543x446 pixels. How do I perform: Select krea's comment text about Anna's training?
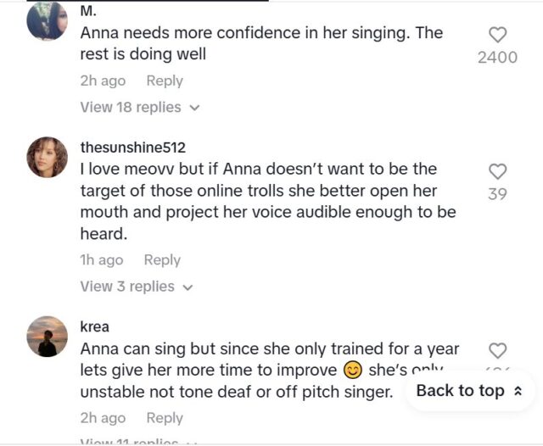point(238,371)
